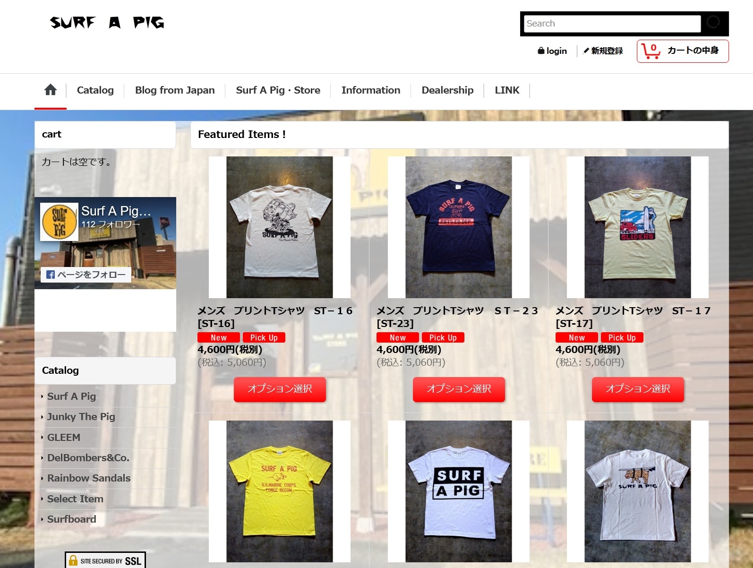Click the home icon in navigation bar
The image size is (753, 568).
(51, 90)
